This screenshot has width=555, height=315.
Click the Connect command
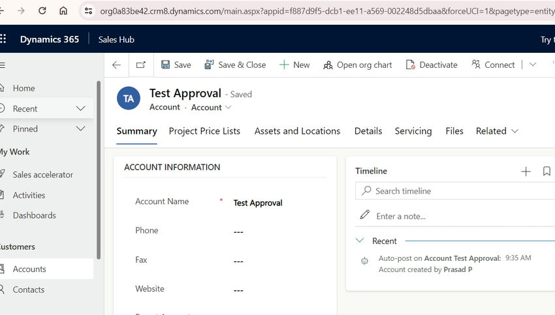(493, 65)
